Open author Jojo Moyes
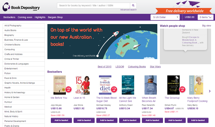 coord(56,105)
